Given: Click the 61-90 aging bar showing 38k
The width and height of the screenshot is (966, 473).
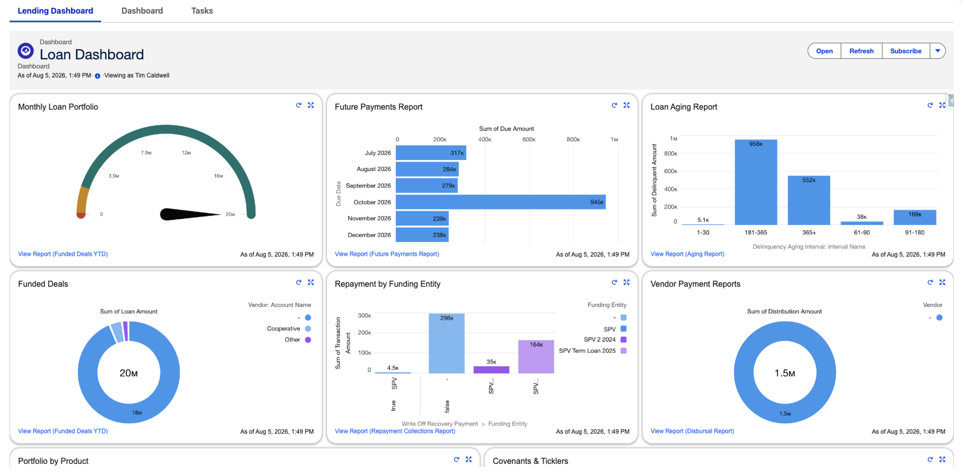Looking at the screenshot, I should [862, 223].
